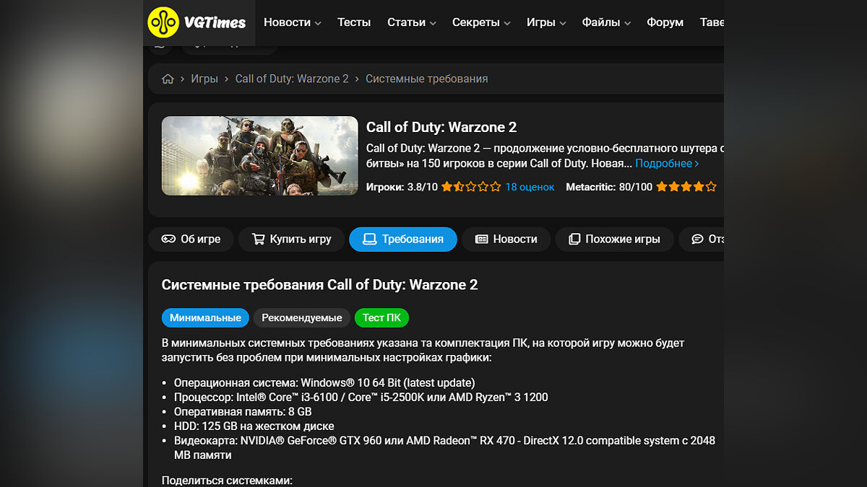Screen dimensions: 867x487
Task: Click the laptop icon on Требования
Action: pyautogui.click(x=370, y=239)
